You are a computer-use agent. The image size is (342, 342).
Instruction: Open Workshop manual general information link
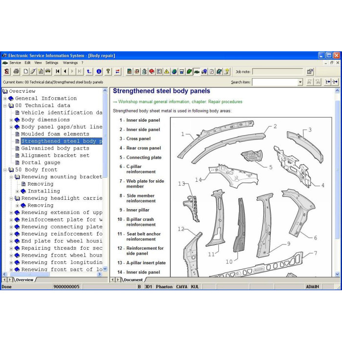[180, 102]
